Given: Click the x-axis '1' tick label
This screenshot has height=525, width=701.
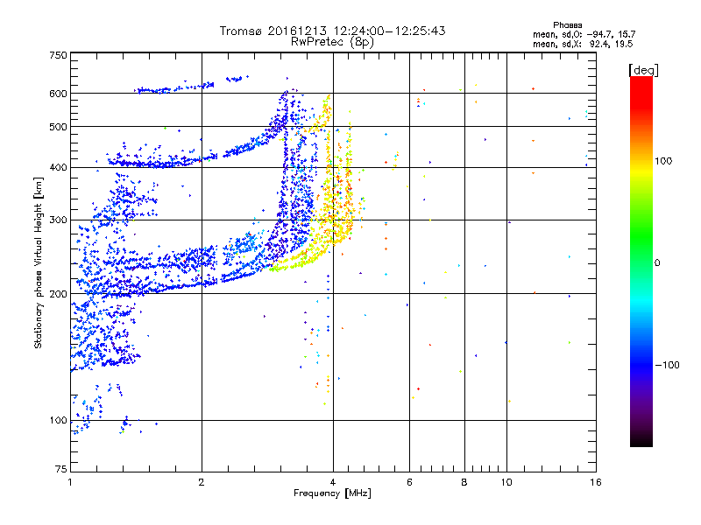Looking at the screenshot, I should 70,482.
